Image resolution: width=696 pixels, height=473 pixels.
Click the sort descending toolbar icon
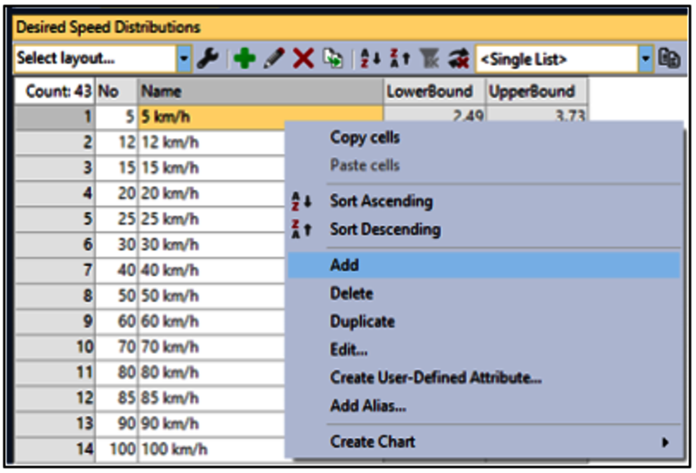coord(394,59)
